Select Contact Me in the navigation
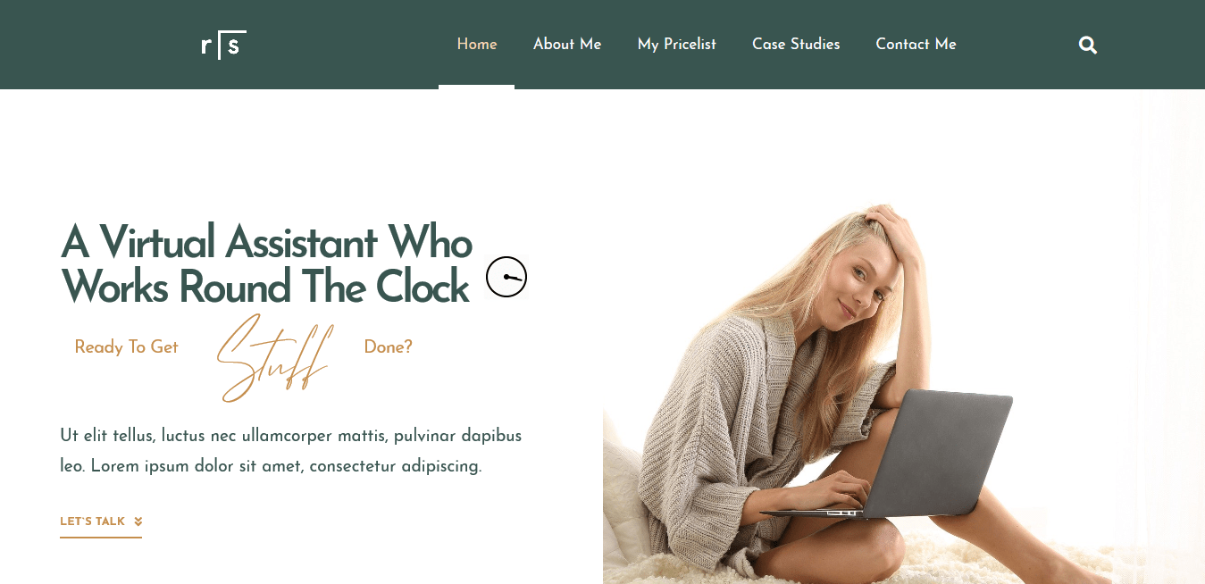The image size is (1205, 584). tap(916, 44)
